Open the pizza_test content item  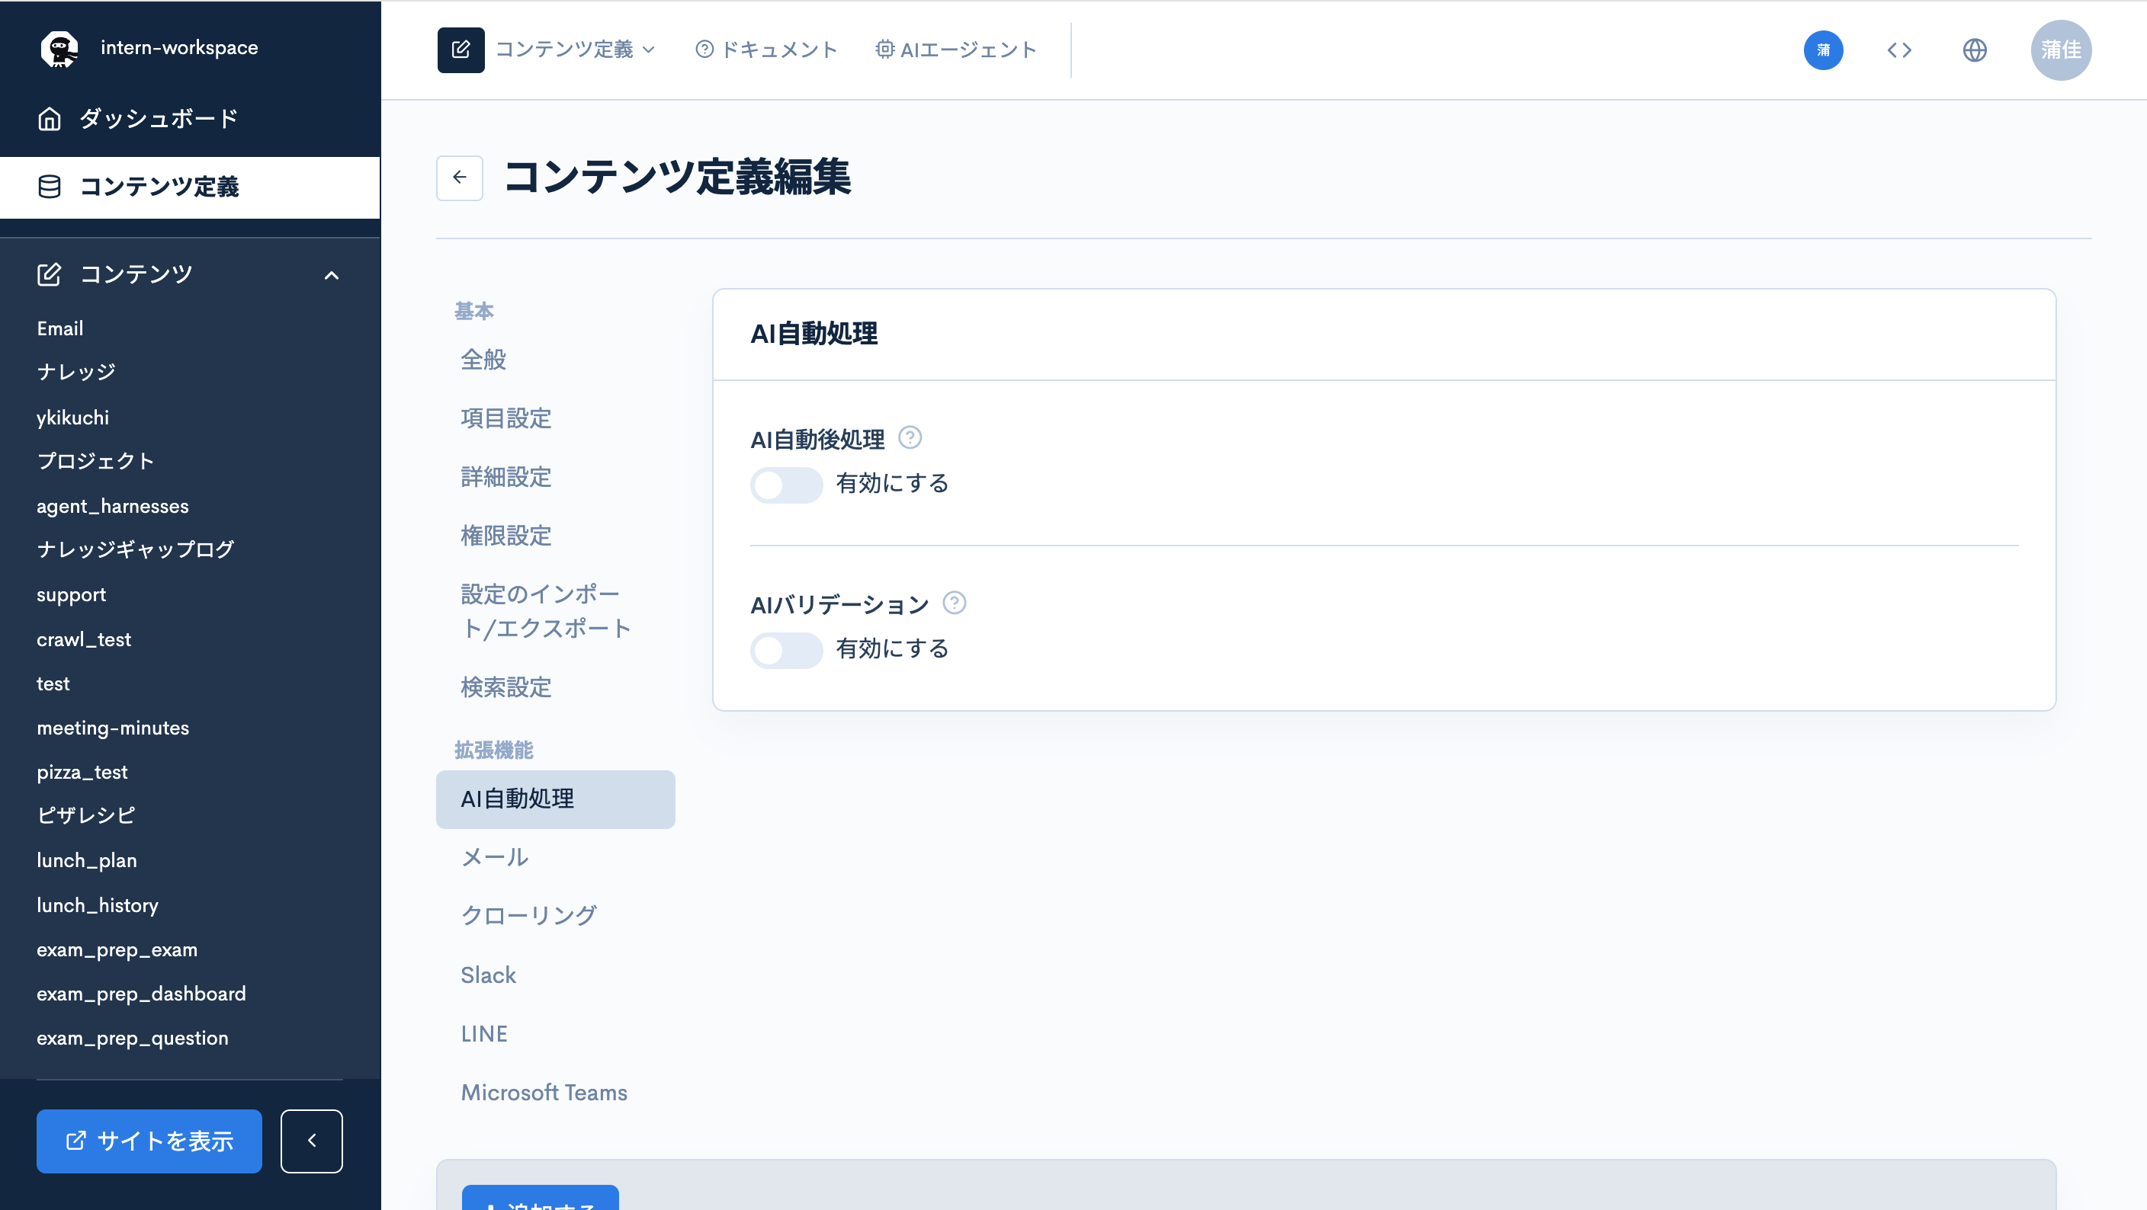pyautogui.click(x=82, y=772)
